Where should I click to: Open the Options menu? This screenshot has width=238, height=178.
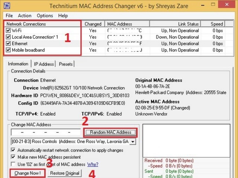tap(45, 16)
